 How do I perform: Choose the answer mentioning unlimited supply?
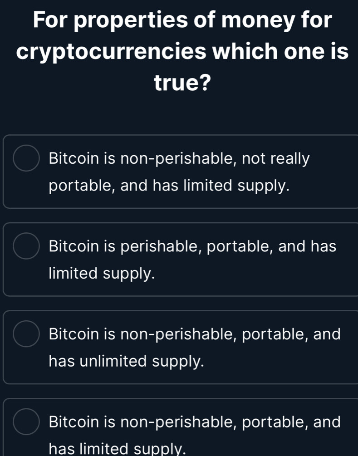pos(179,346)
